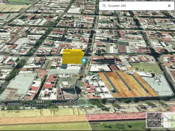Clear the search with the X icon
Viewport: 175px width, 131px height.
[x=169, y=6]
